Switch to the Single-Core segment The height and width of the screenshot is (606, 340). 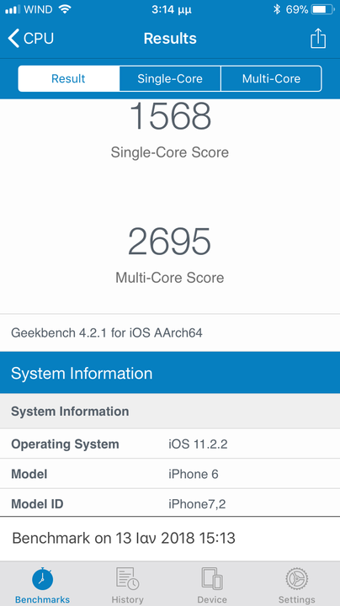[x=170, y=78]
